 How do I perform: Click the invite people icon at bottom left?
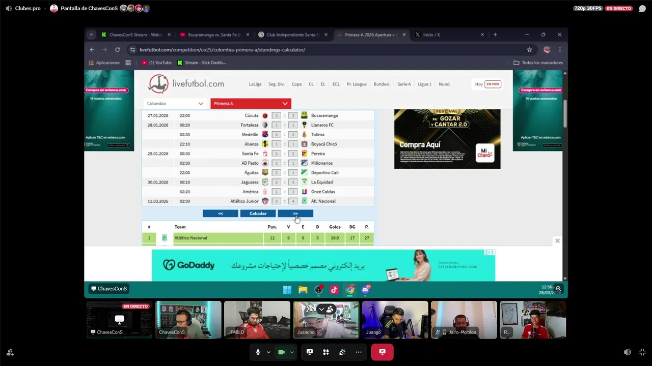(x=10, y=352)
